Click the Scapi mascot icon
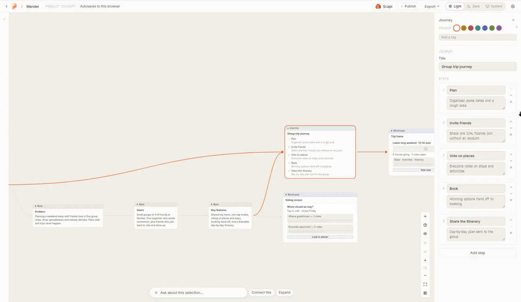The height and width of the screenshot is (302, 521). (x=378, y=7)
